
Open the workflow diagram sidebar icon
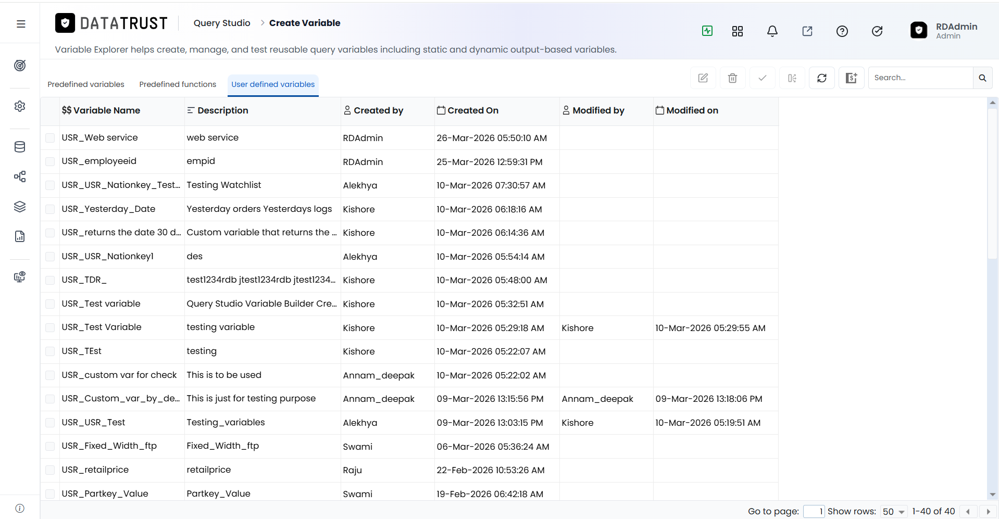[20, 176]
